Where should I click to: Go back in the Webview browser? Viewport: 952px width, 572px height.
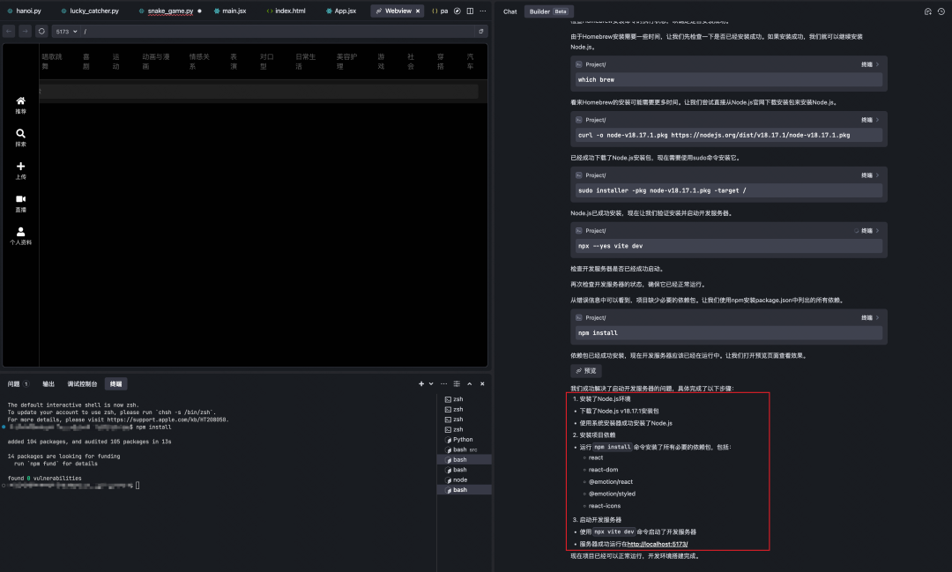pyautogui.click(x=9, y=31)
